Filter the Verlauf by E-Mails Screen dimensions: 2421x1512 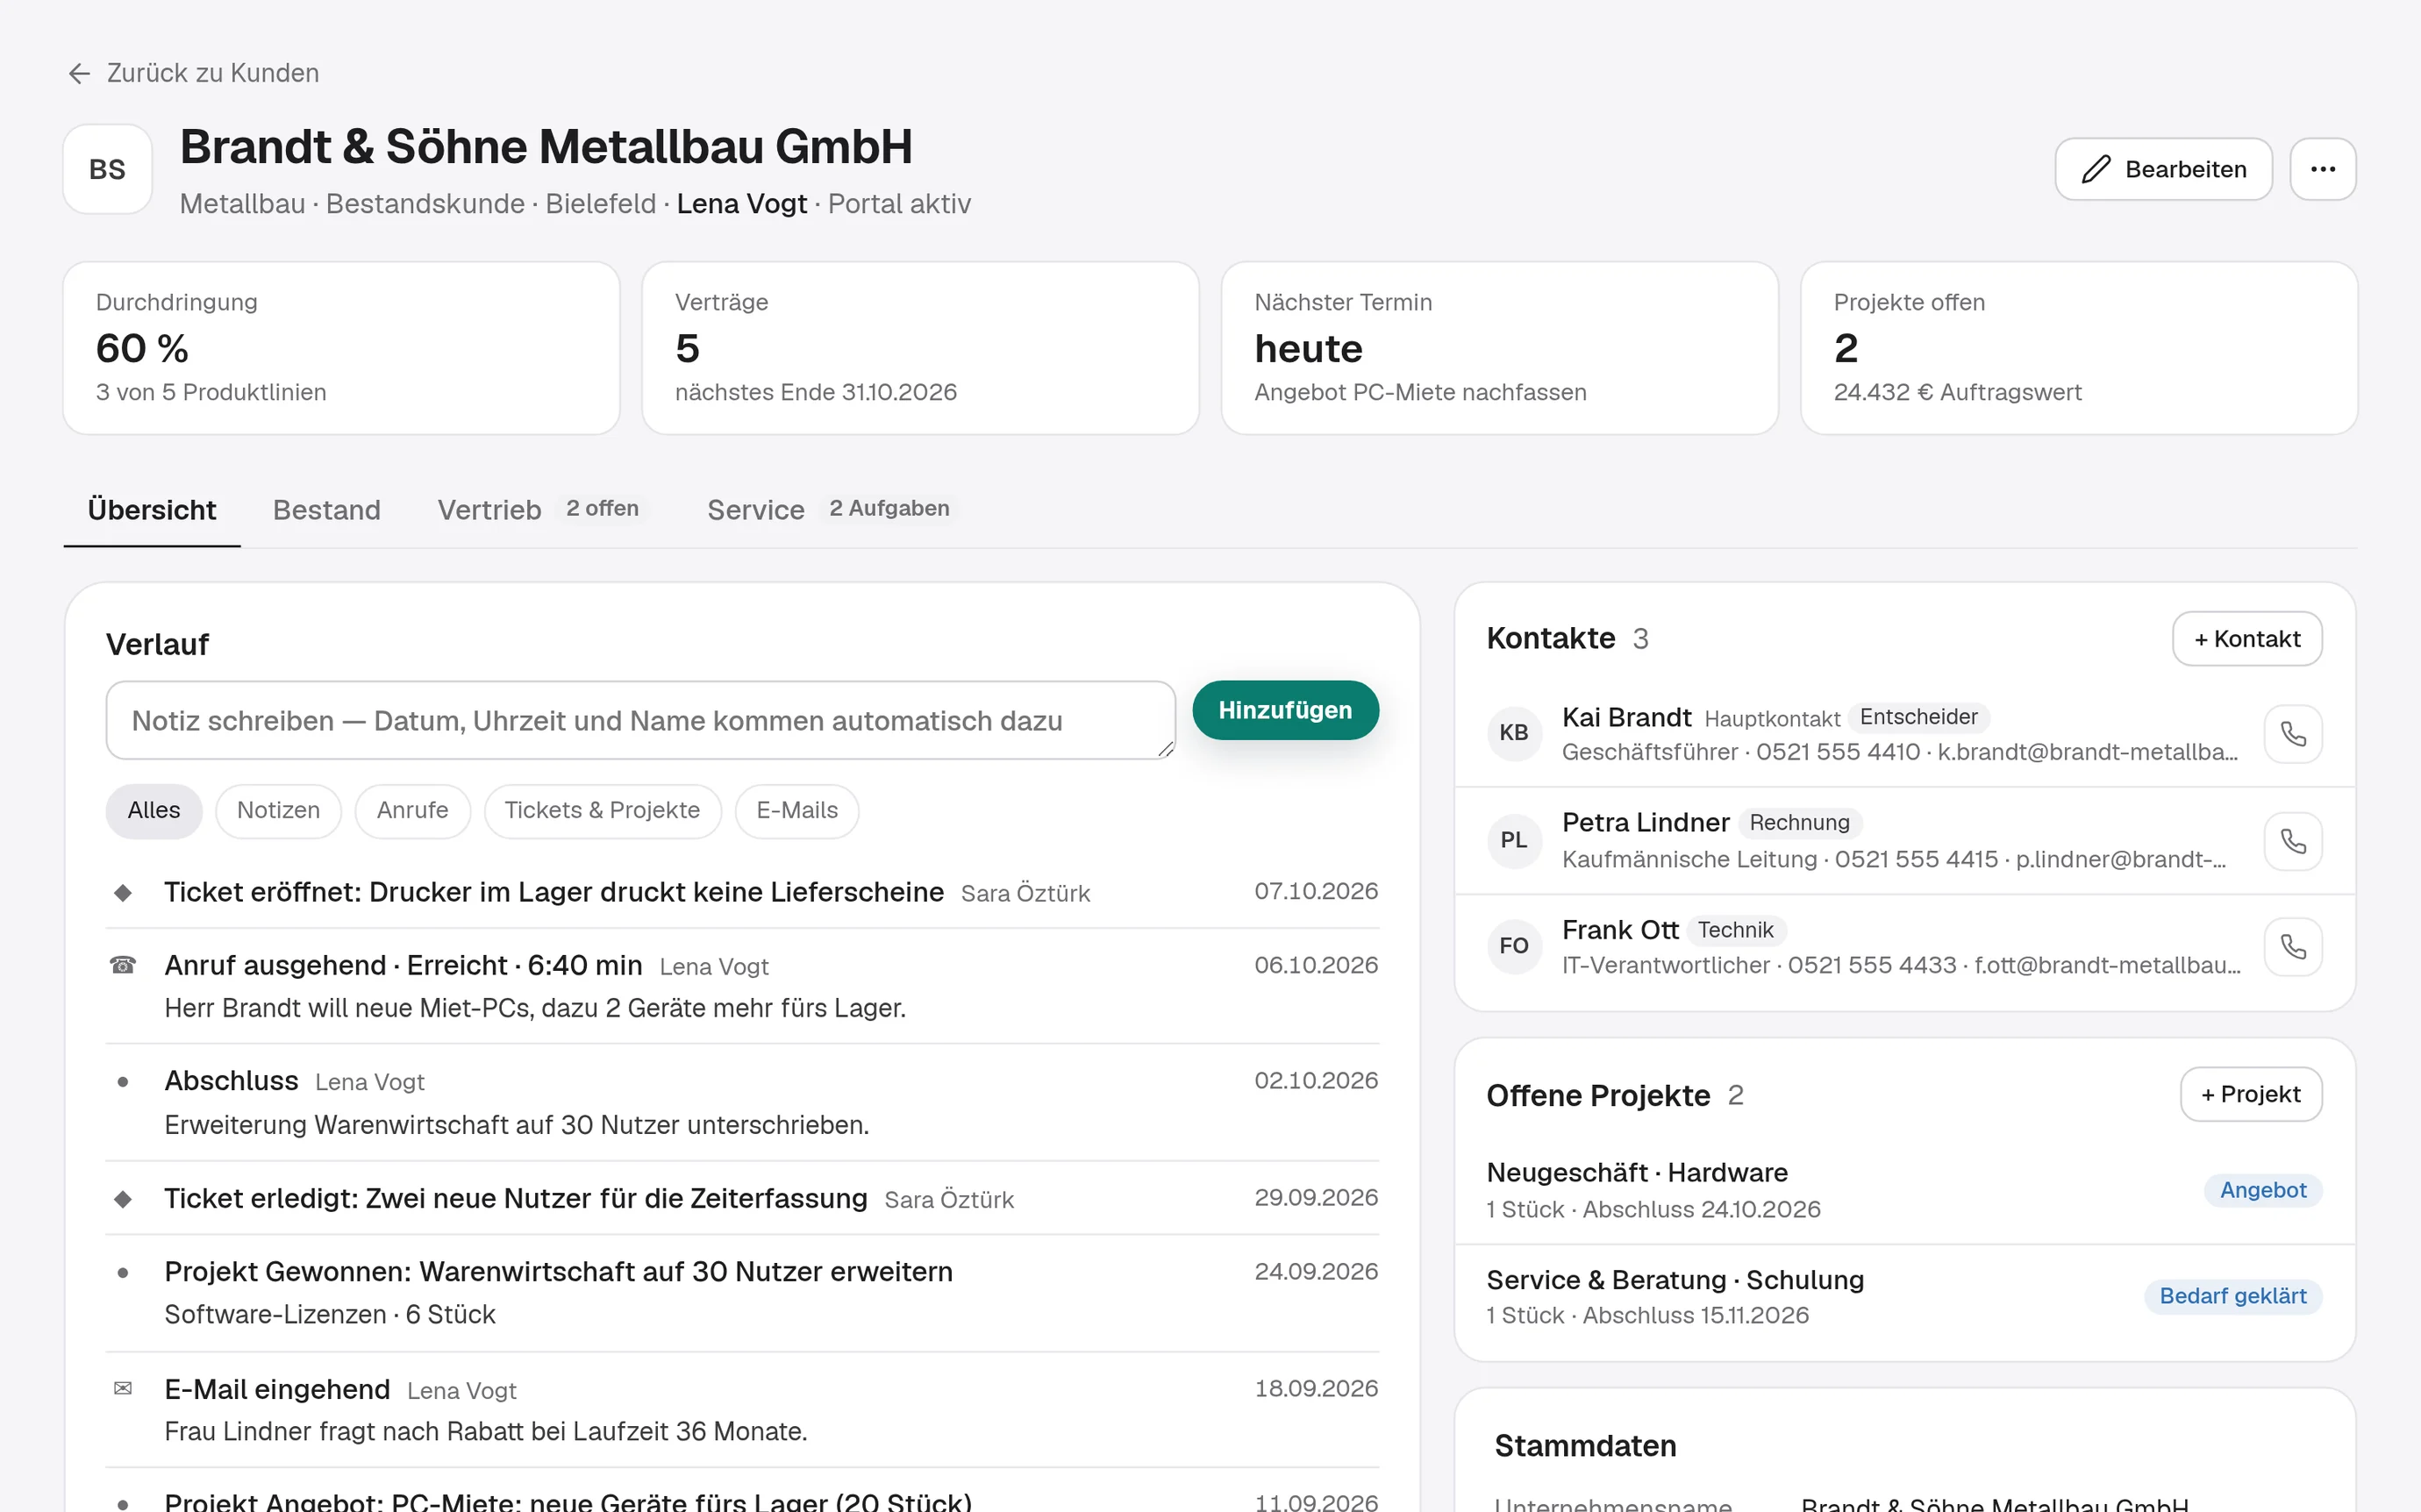797,810
